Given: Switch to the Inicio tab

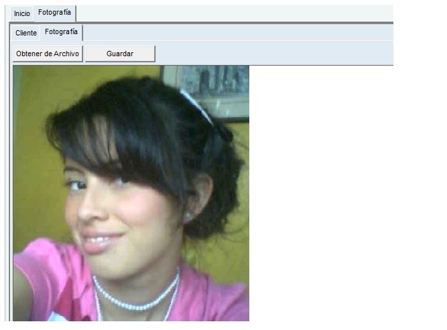Looking at the screenshot, I should pos(22,13).
